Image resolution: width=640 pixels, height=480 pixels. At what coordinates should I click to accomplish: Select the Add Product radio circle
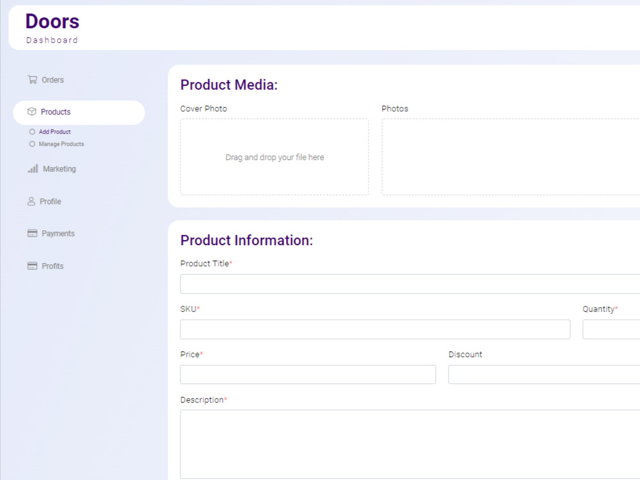click(32, 132)
